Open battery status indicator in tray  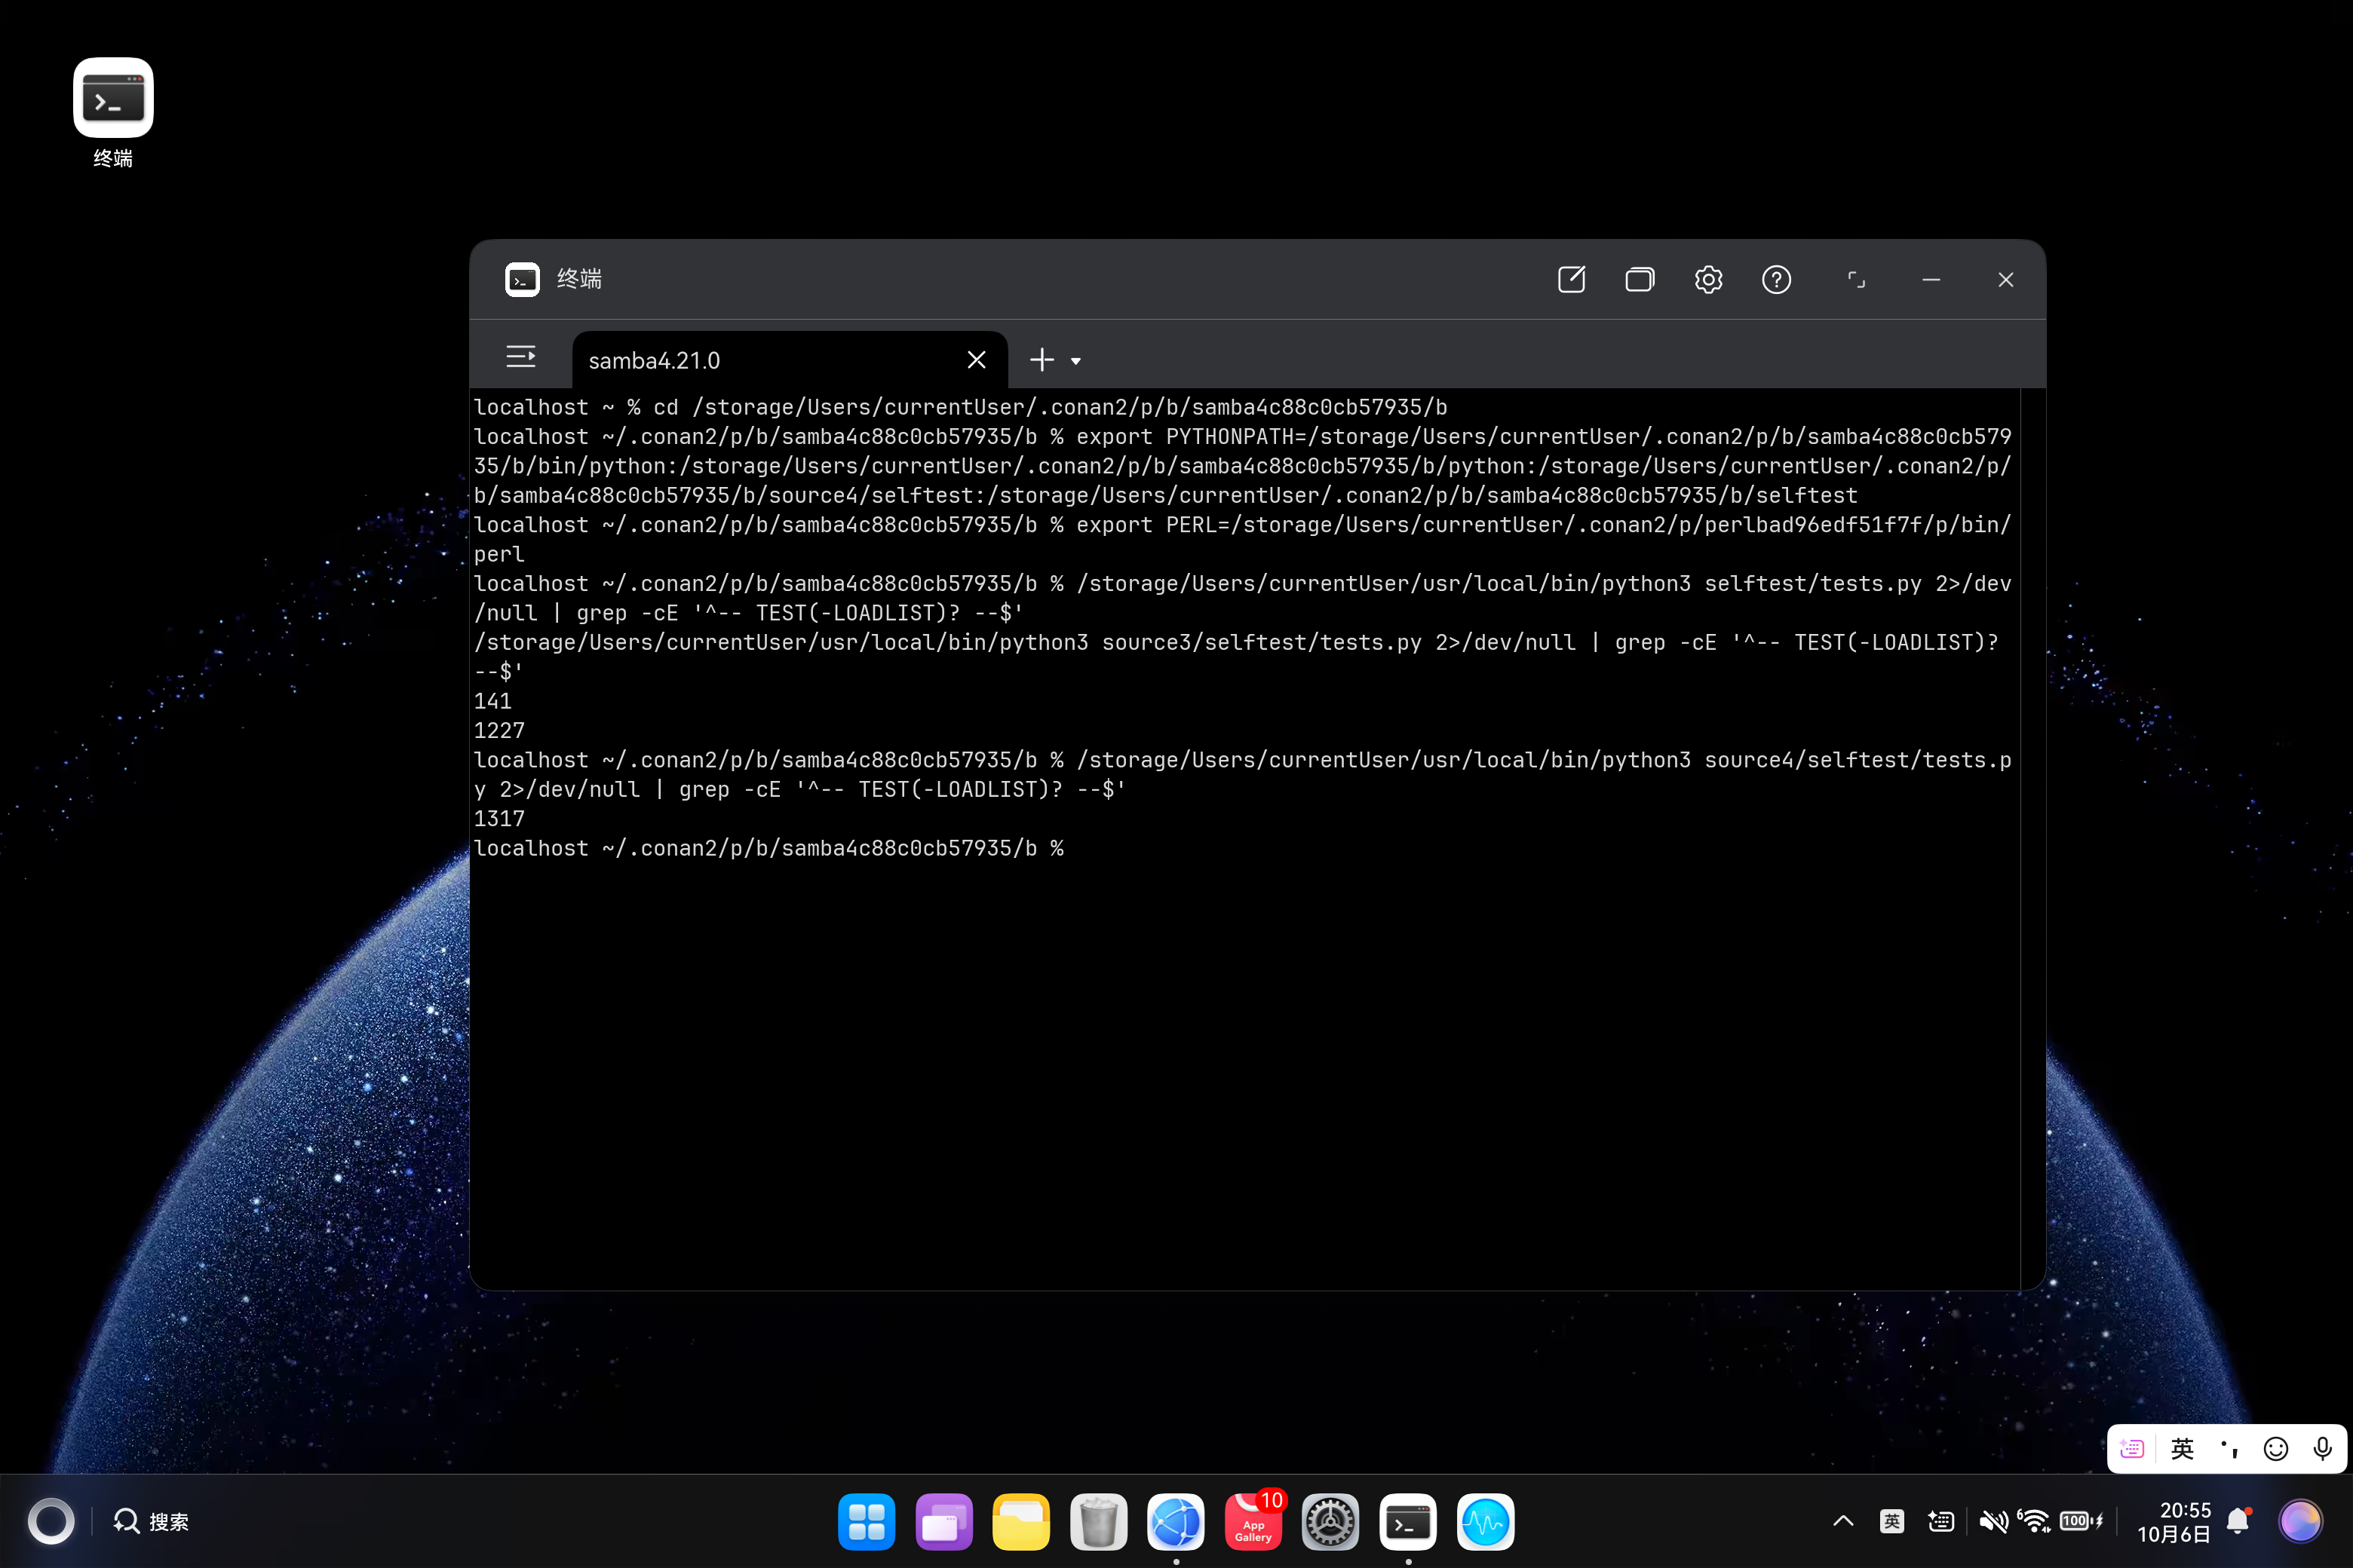[x=2081, y=1522]
